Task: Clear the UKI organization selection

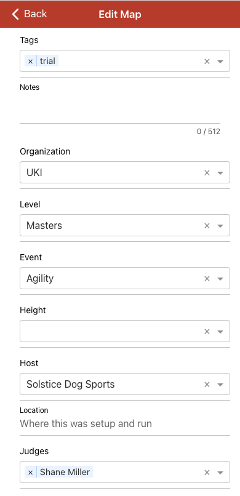Action: (207, 173)
